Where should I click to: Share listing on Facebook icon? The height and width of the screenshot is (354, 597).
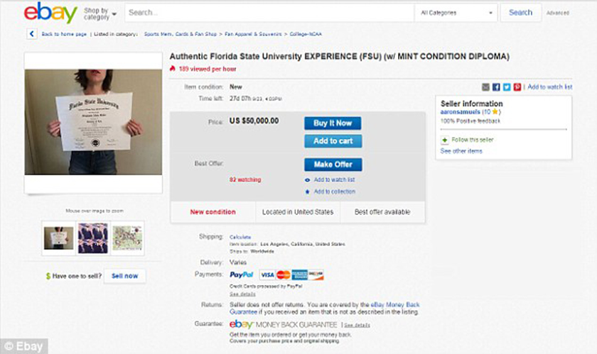click(496, 87)
